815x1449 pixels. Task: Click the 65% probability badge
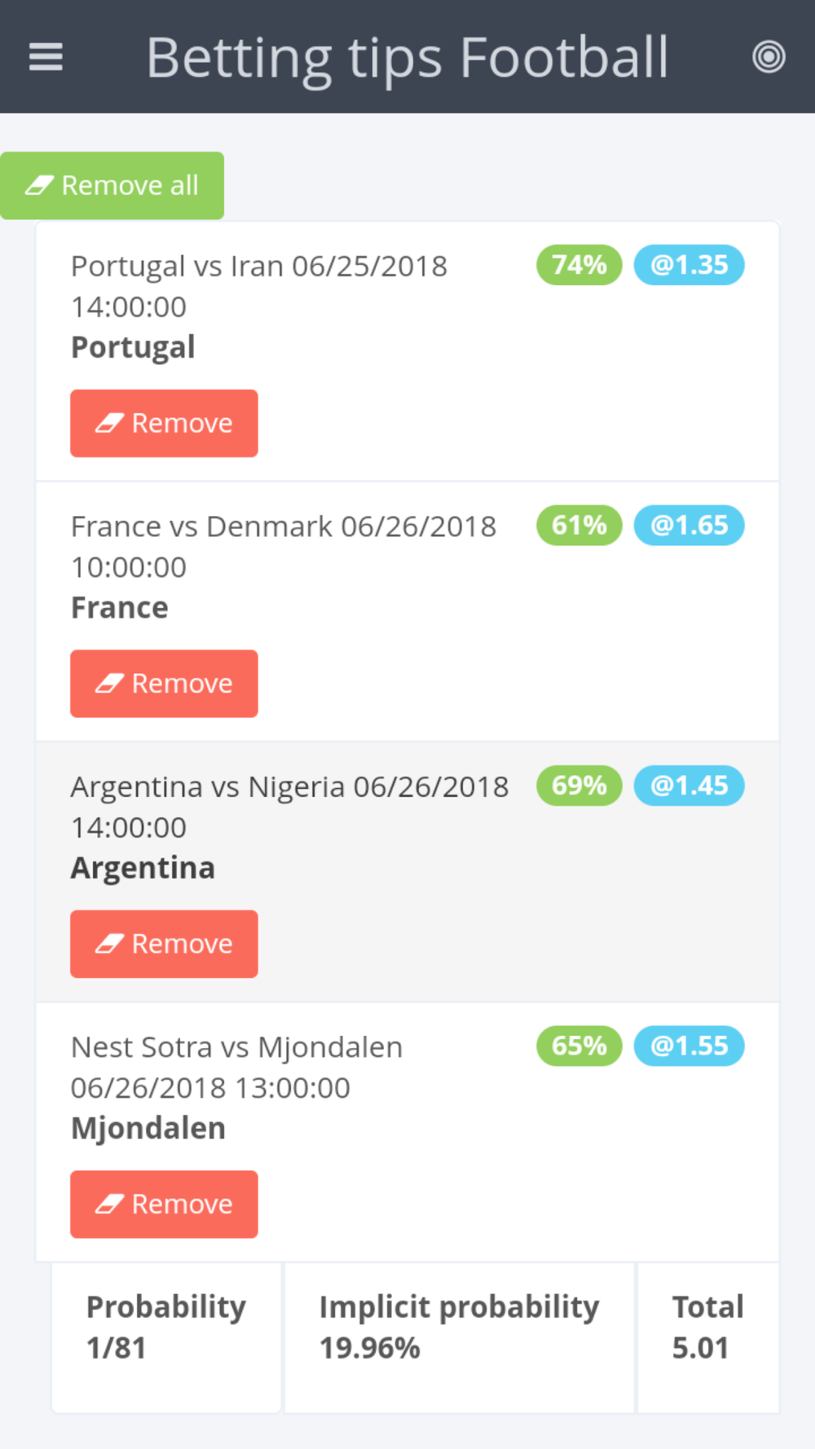pos(579,1046)
